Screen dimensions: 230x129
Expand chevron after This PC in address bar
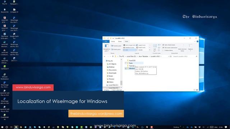click(125, 57)
